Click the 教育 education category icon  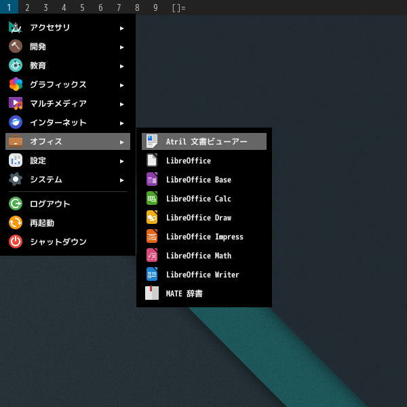tap(16, 65)
